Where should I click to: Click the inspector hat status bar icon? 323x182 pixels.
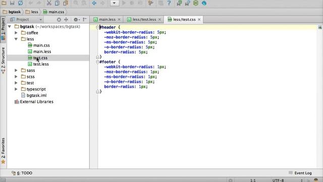point(316,180)
